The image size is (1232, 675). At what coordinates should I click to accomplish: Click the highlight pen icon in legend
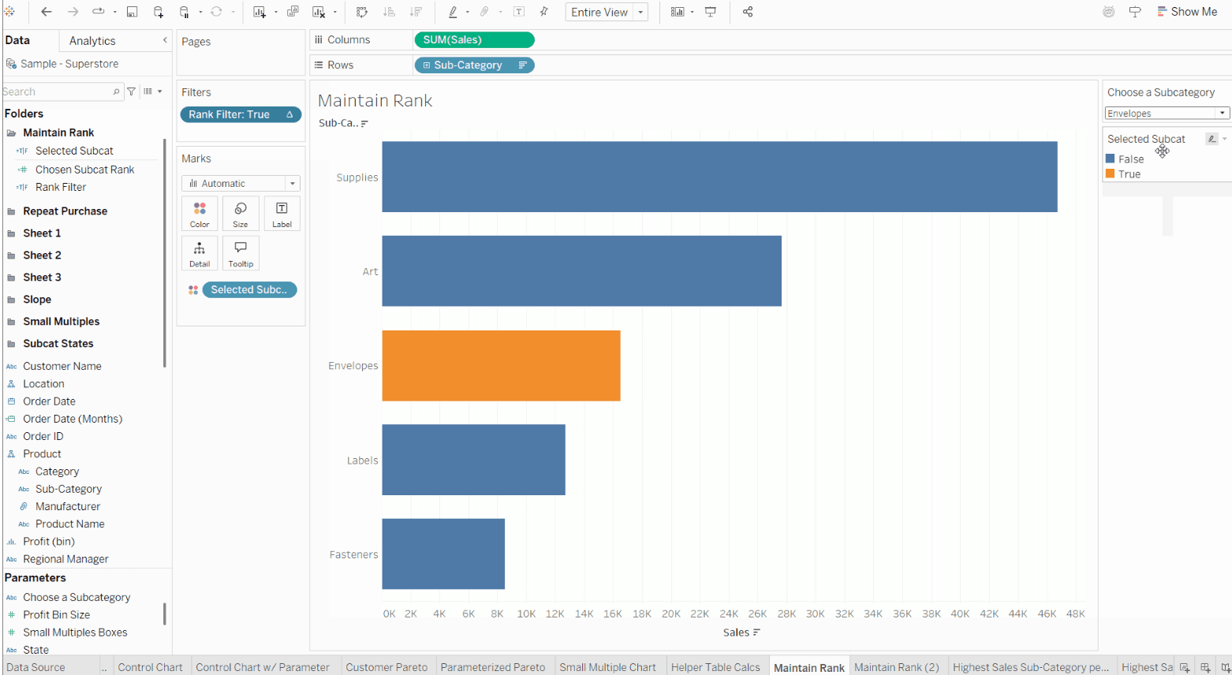(1211, 139)
